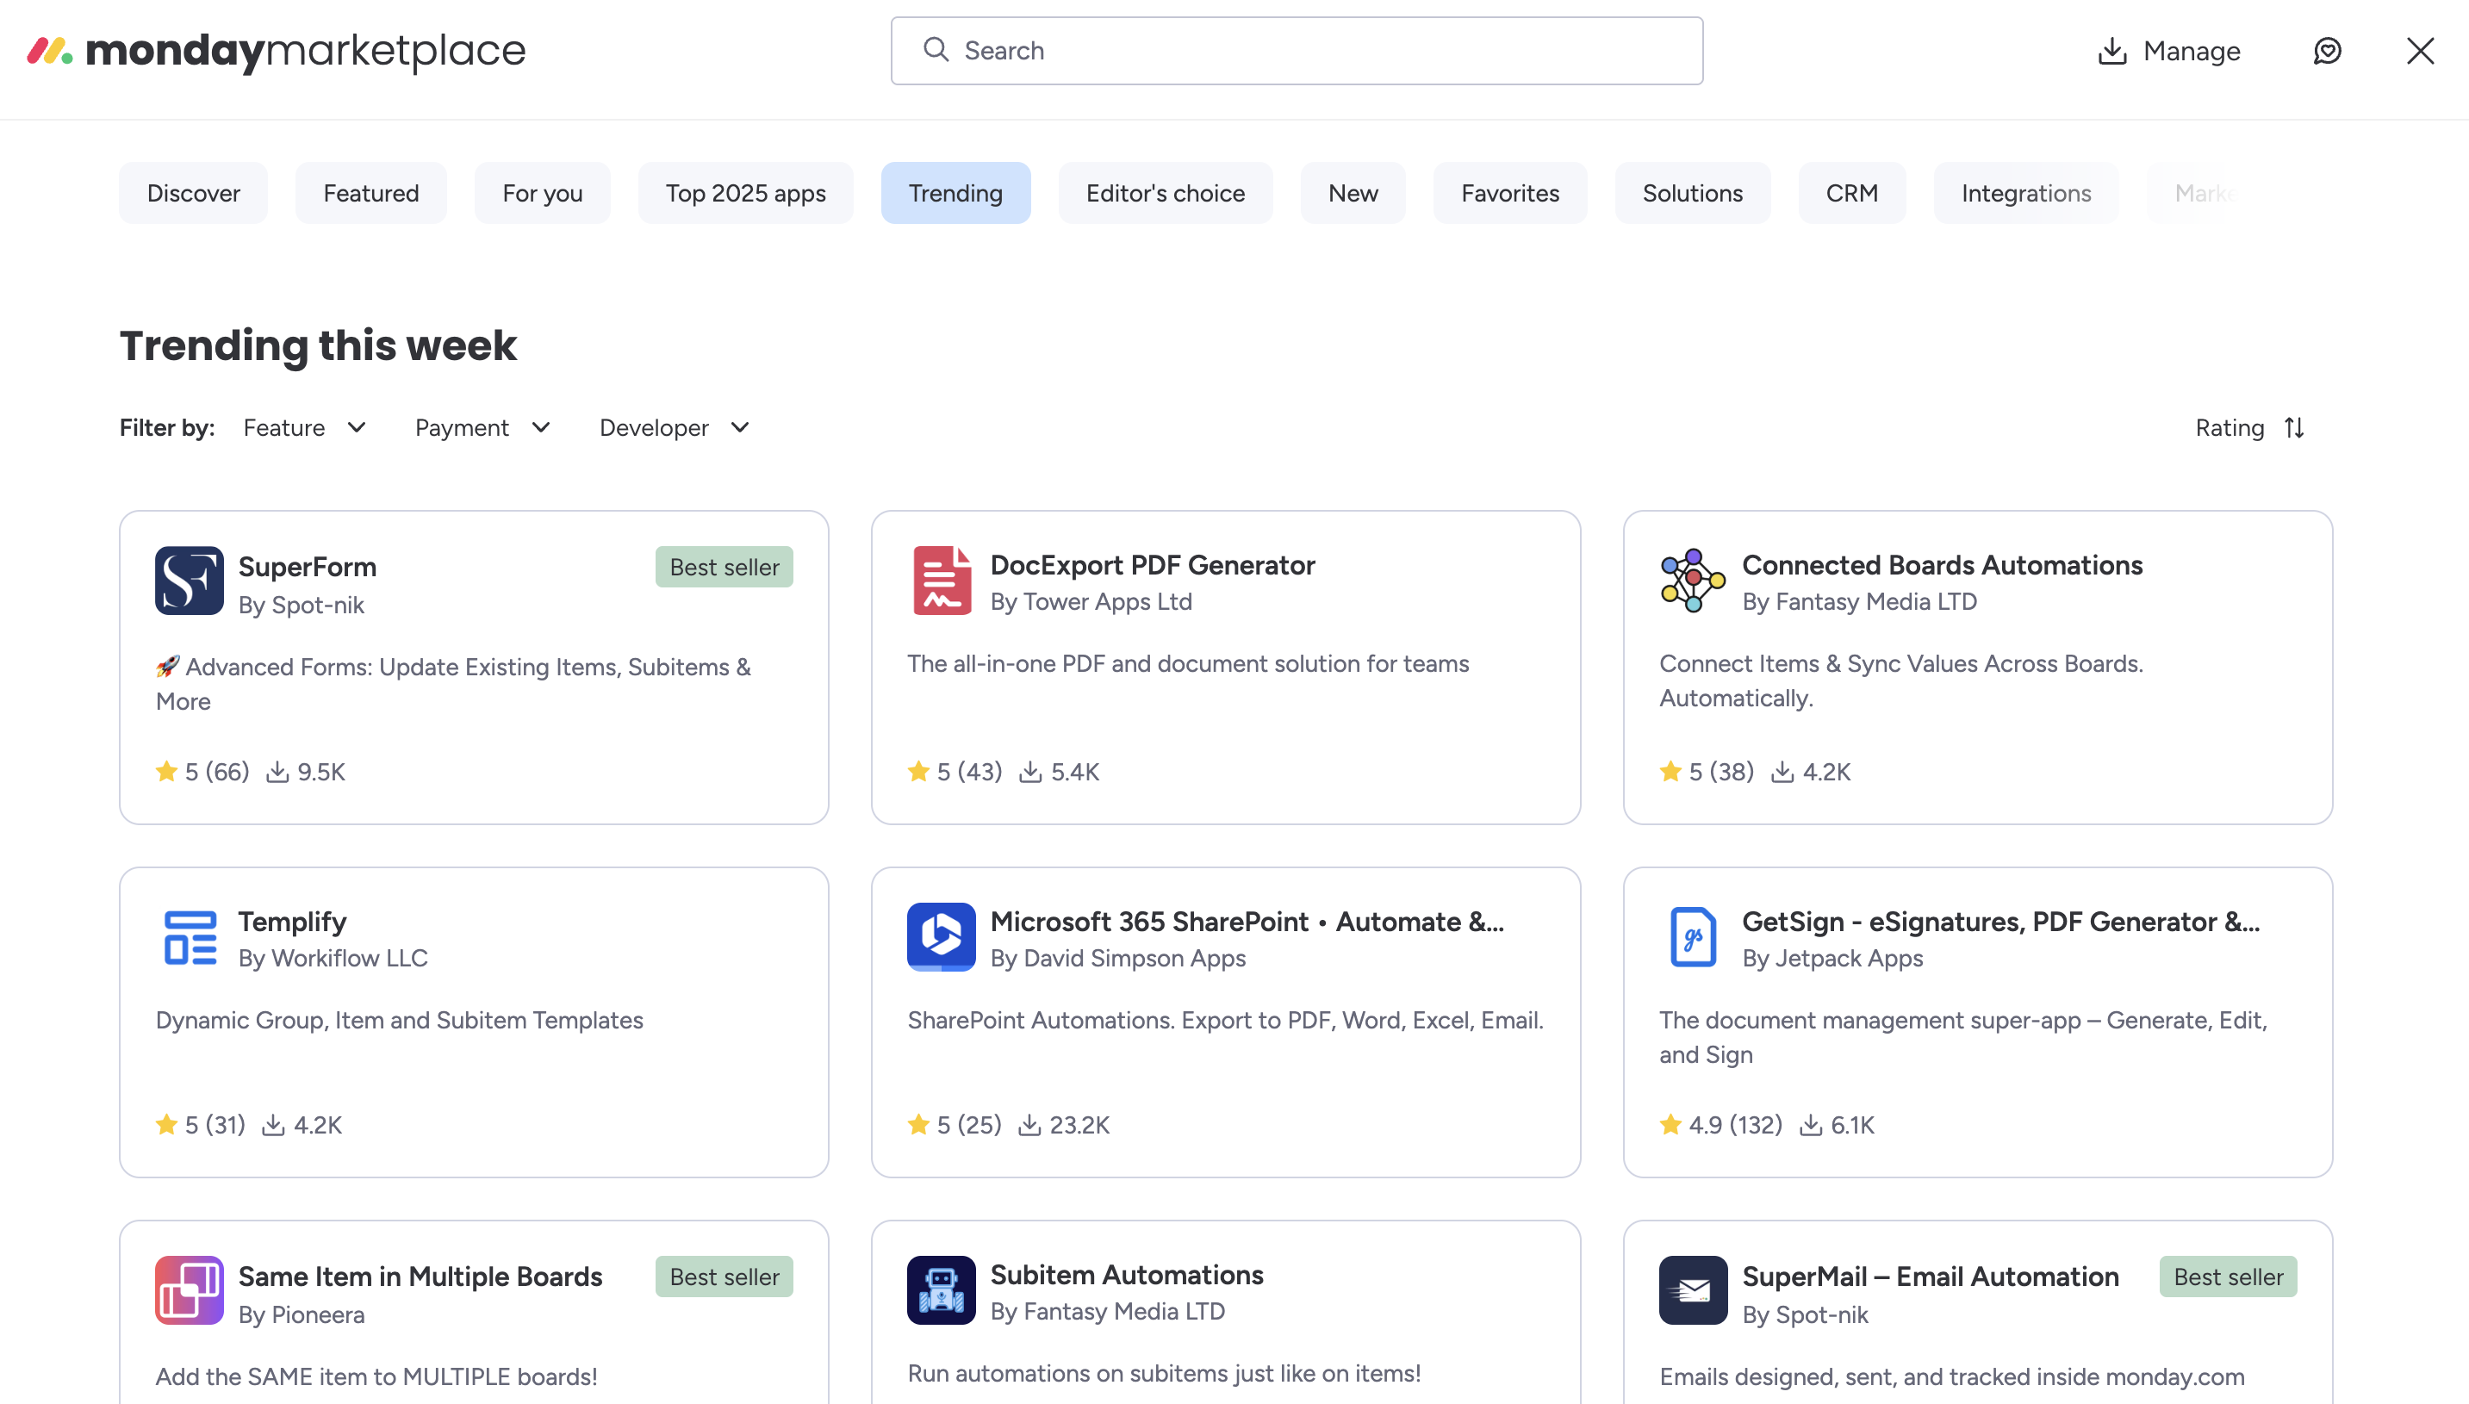Close the marketplace with the X
2469x1404 pixels.
click(x=2420, y=51)
